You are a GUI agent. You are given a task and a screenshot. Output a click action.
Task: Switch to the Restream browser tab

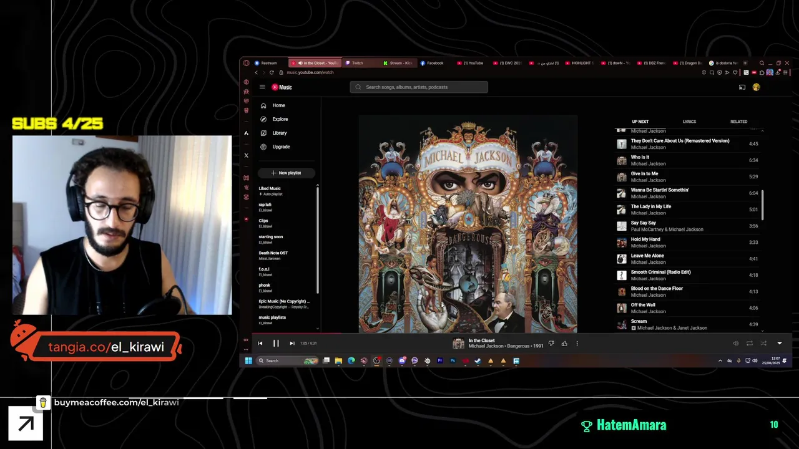(269, 63)
